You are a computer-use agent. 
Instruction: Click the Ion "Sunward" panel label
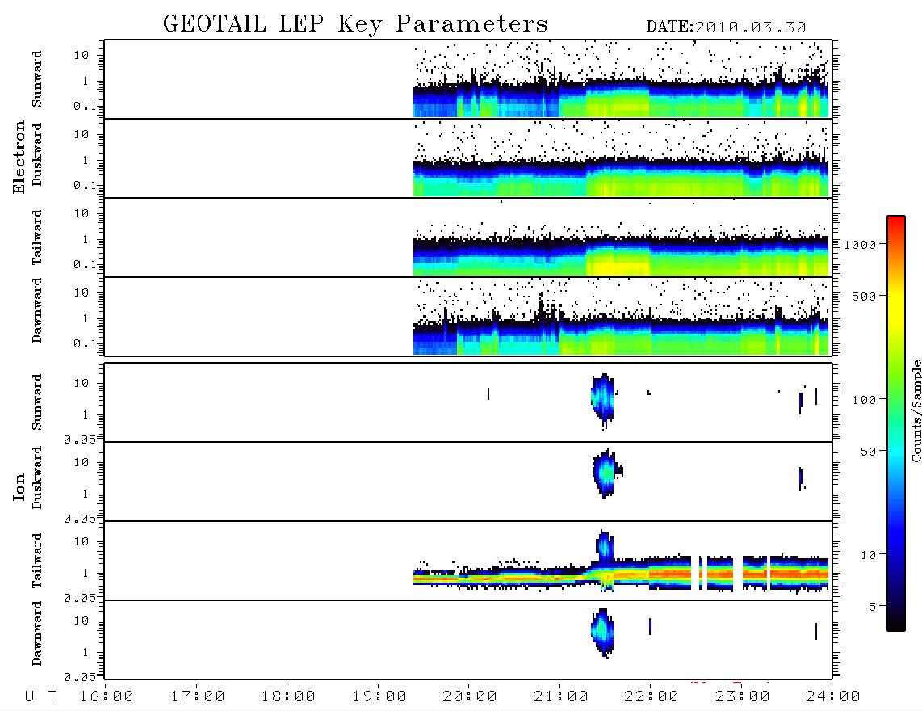(x=37, y=402)
